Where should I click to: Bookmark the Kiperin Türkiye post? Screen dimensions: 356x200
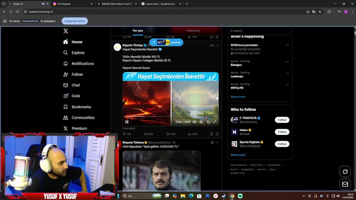click(211, 134)
